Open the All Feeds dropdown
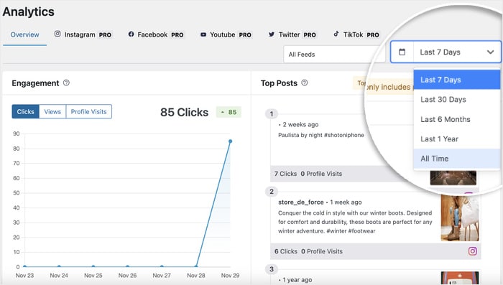Viewport: 503px width, 285px height. point(334,54)
